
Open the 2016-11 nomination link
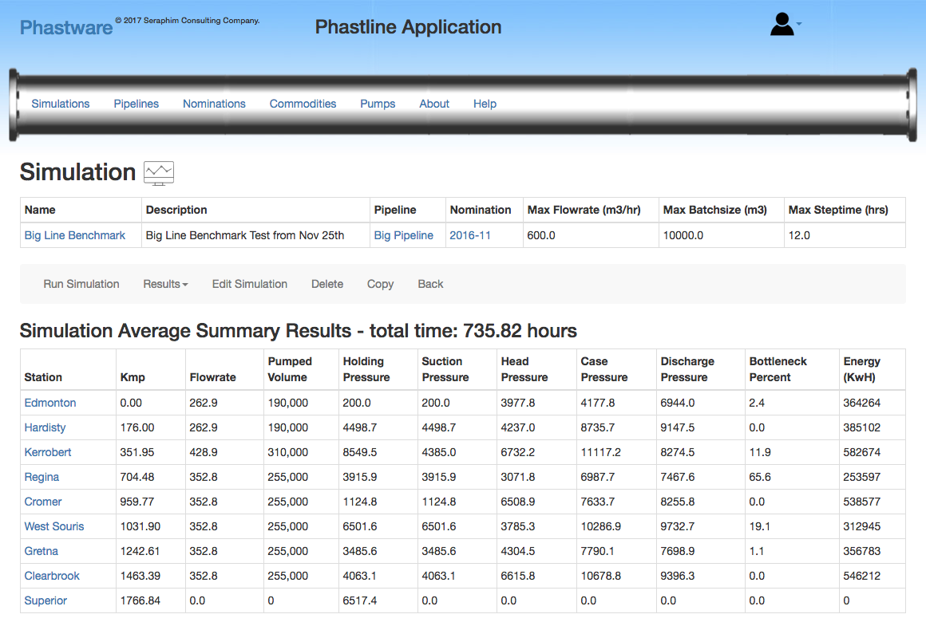pos(470,235)
